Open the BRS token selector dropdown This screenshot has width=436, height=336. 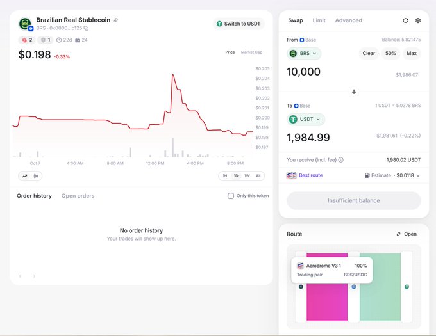(304, 54)
